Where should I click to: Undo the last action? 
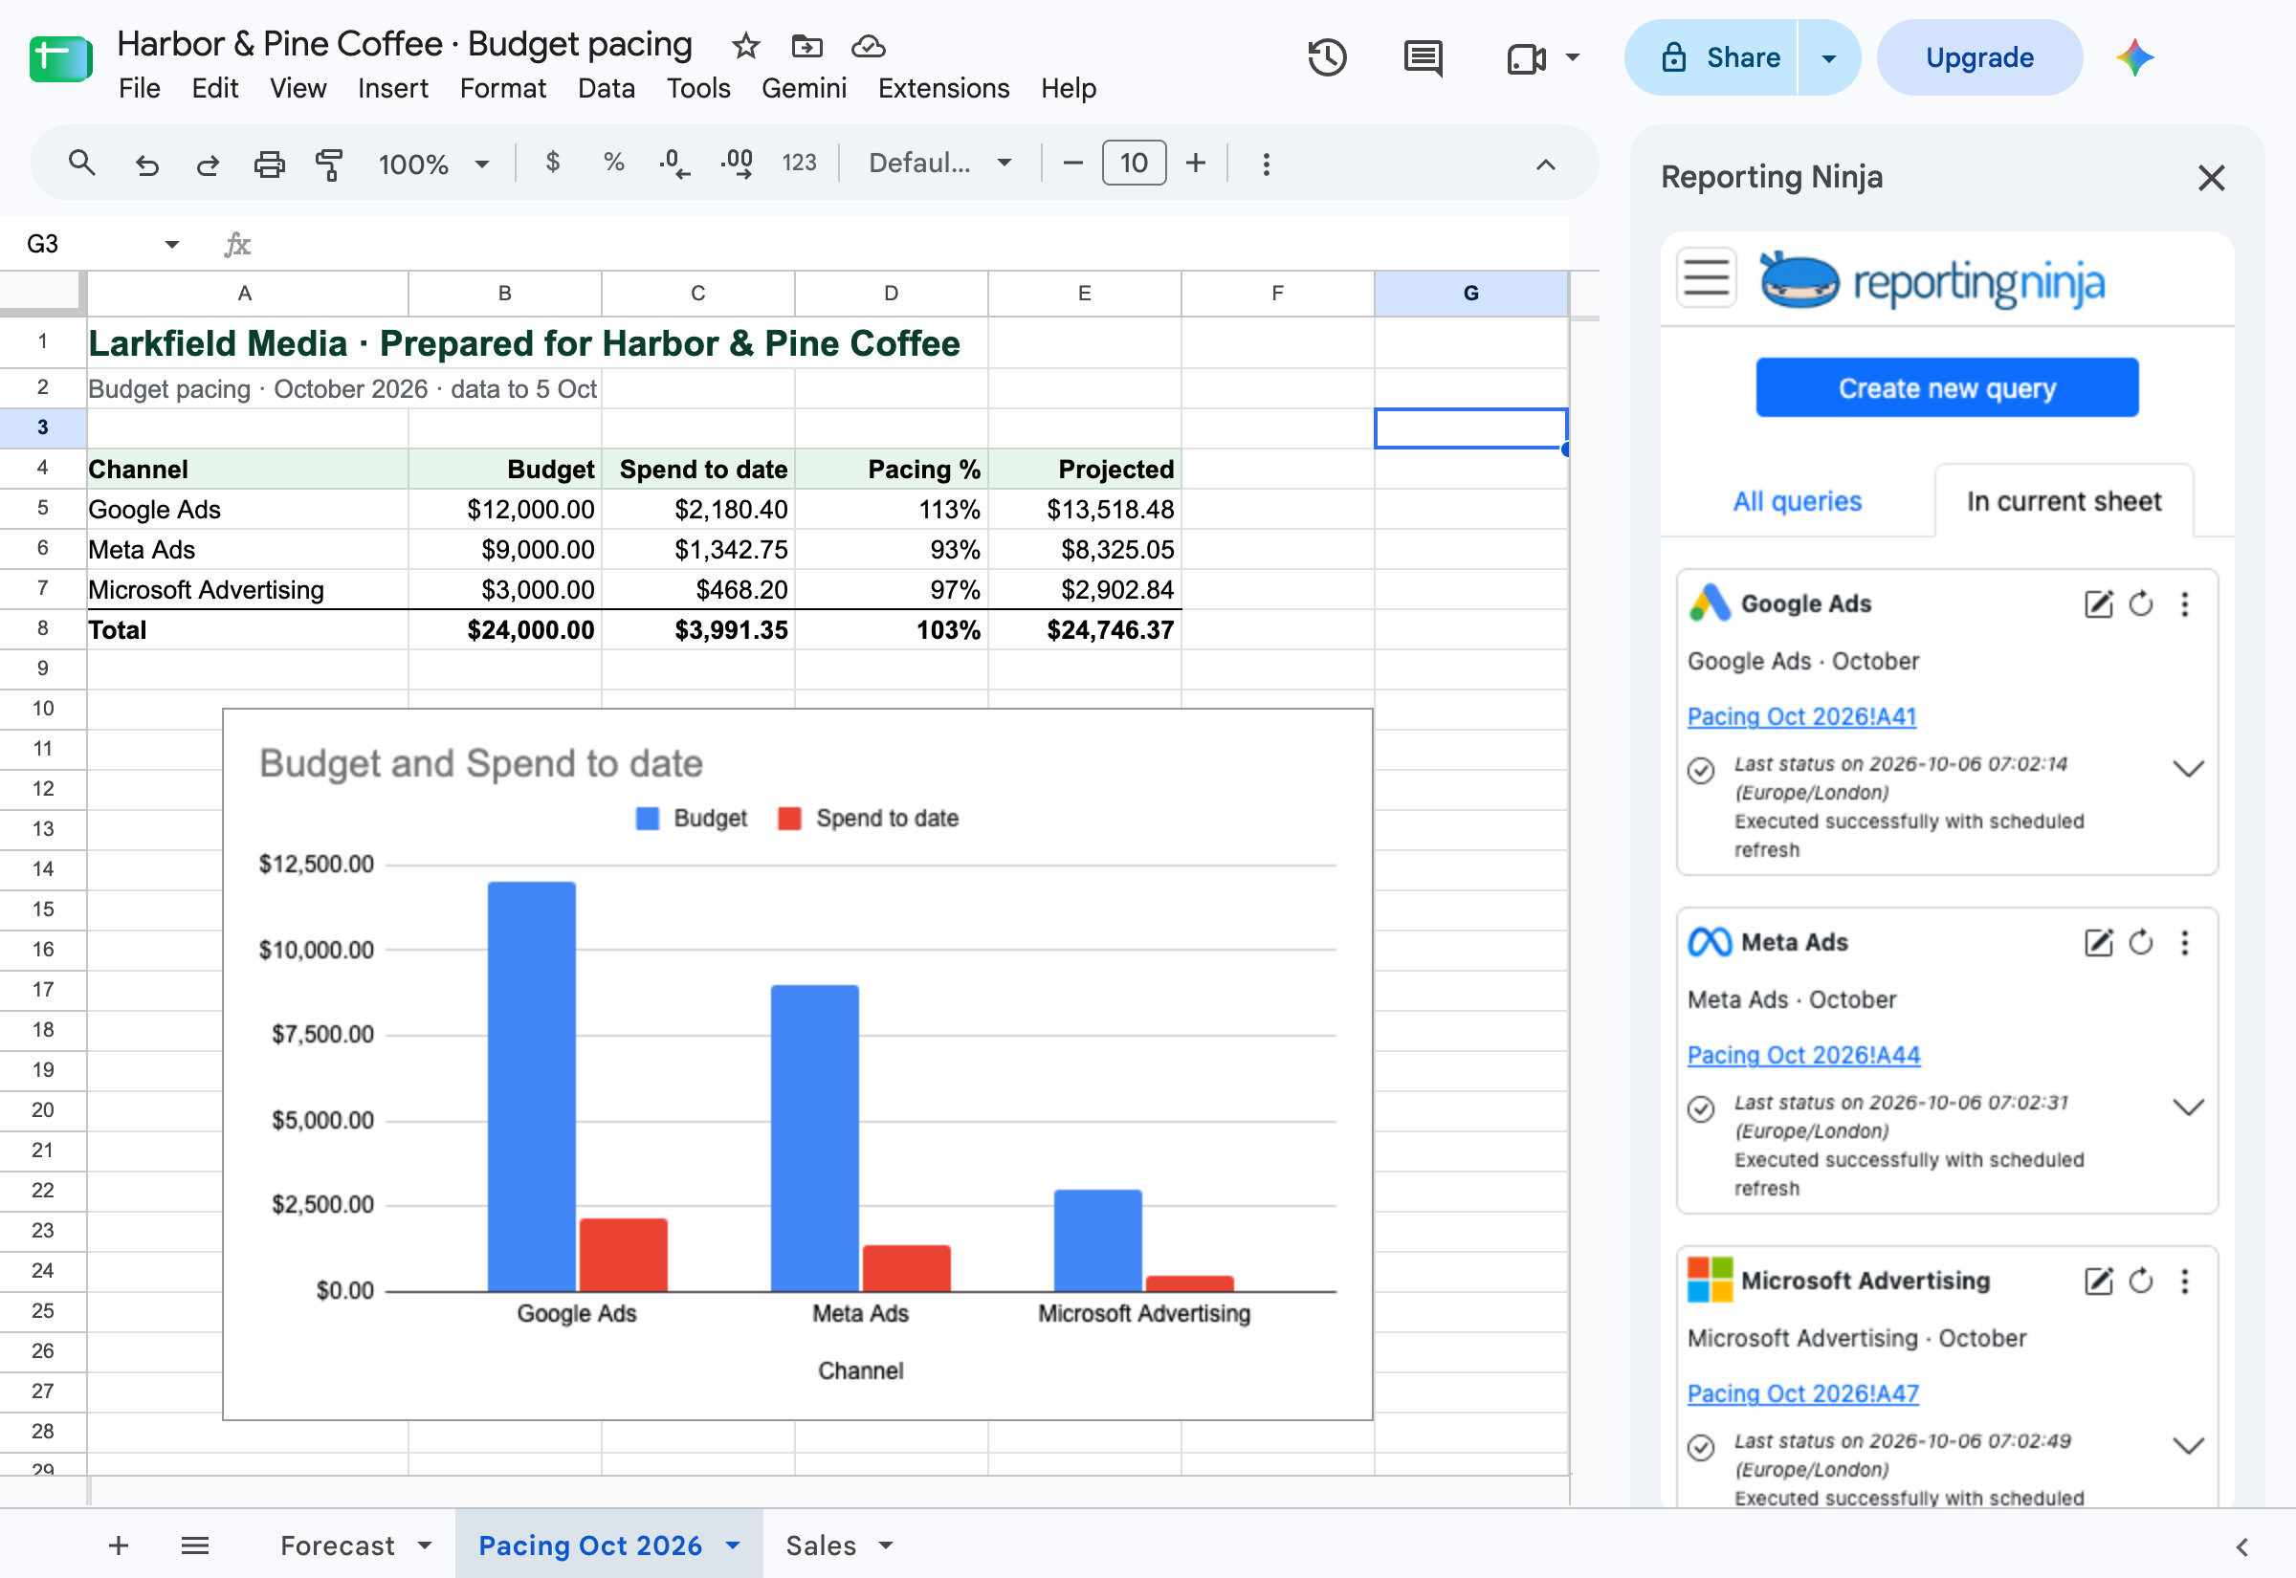click(146, 164)
